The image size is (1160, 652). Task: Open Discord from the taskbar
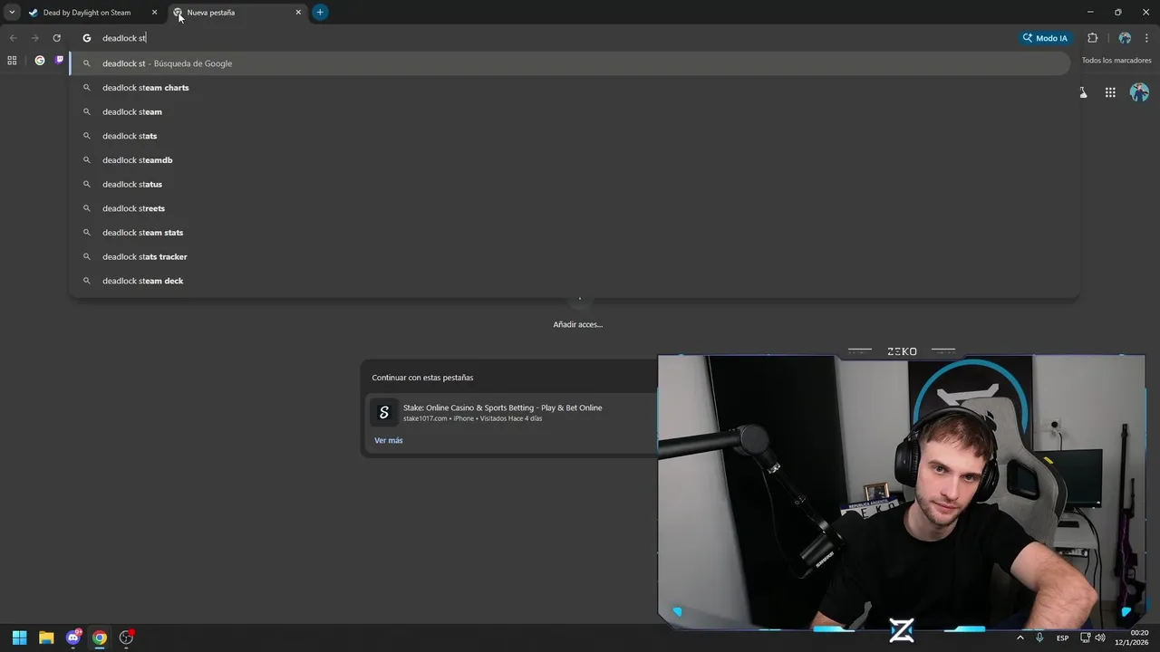pos(73,638)
